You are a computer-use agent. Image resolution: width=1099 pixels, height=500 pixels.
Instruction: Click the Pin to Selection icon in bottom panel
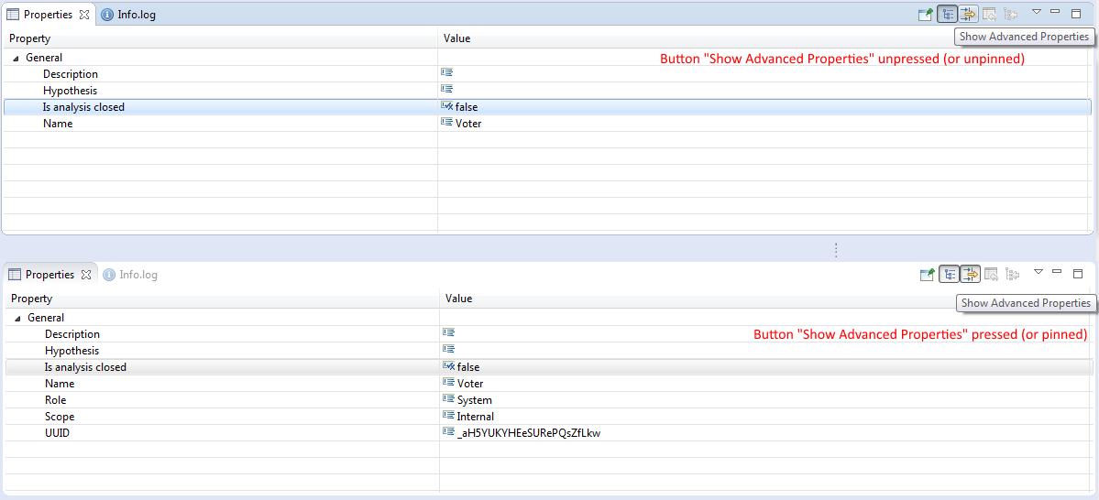tap(928, 274)
